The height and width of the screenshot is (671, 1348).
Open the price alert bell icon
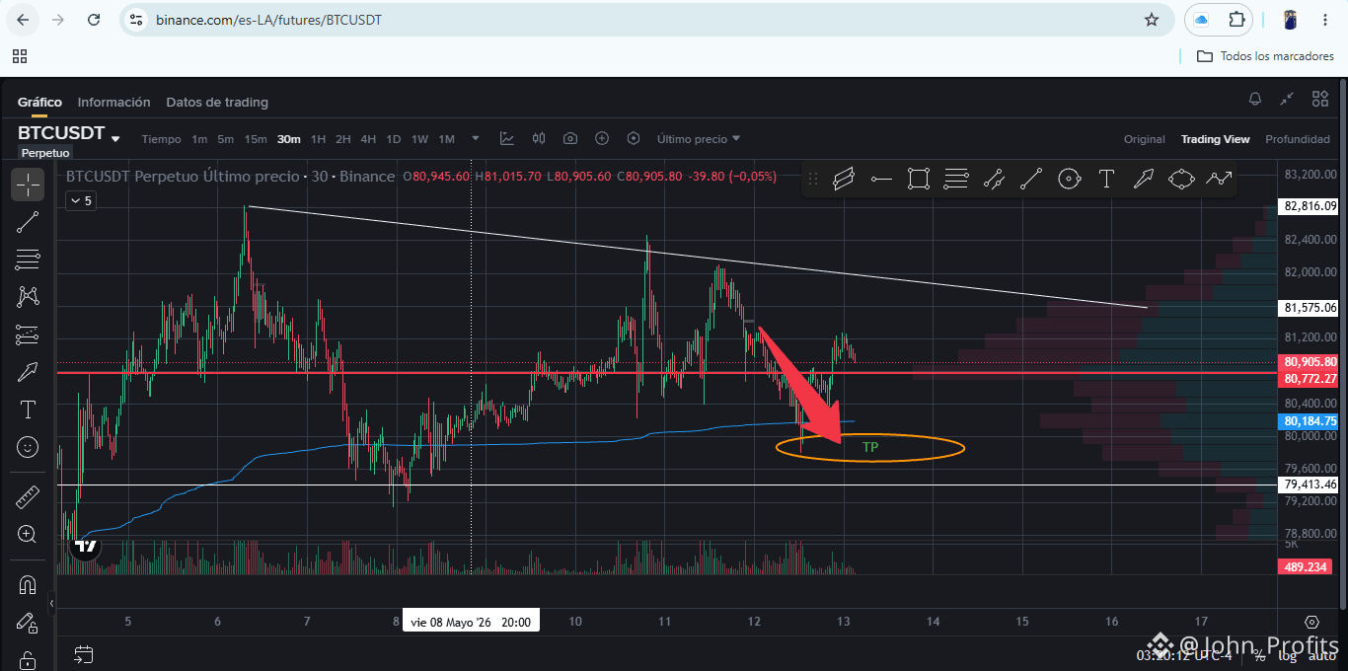[1255, 99]
